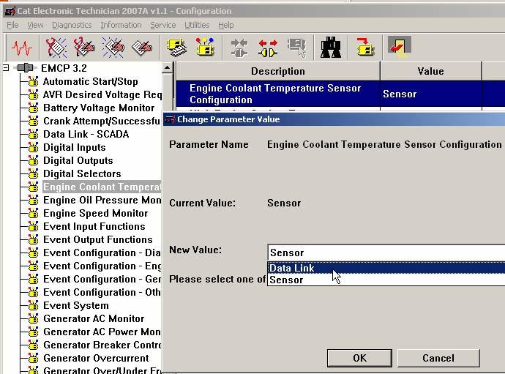Select Event Configuration - Eng tree item
This screenshot has height=374, width=505.
pyautogui.click(x=102, y=266)
